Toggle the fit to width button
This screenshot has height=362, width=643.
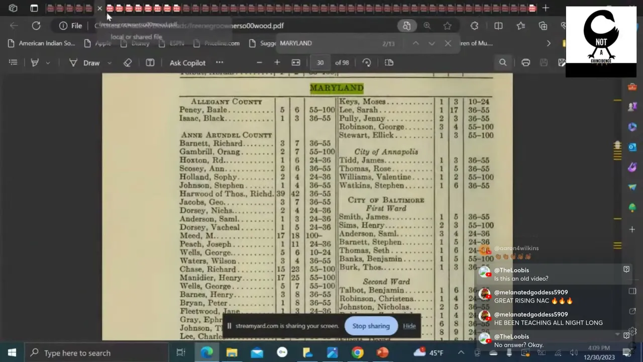click(296, 62)
